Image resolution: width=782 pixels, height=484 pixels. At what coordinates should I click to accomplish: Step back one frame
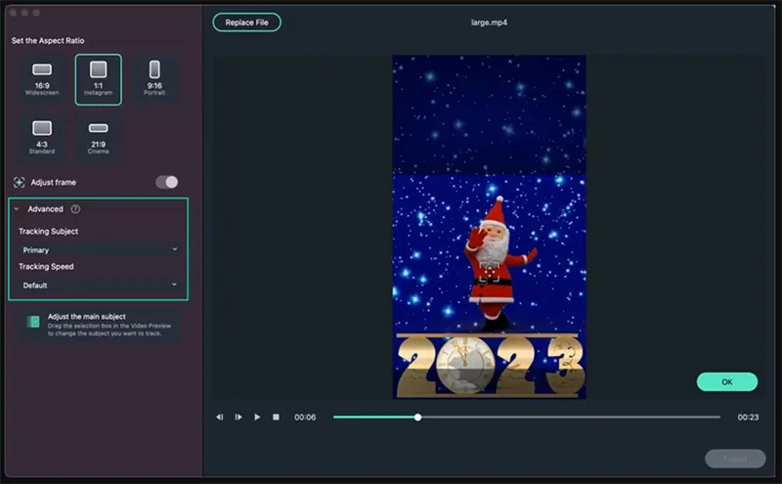[219, 418]
